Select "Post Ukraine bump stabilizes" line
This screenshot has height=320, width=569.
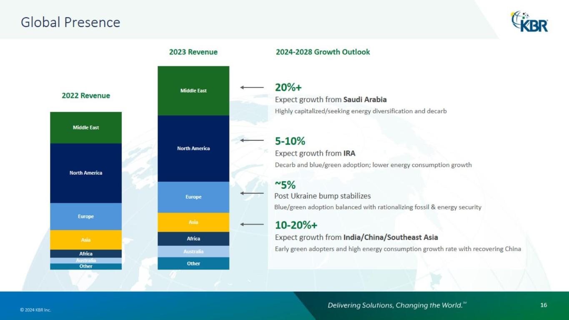coord(323,196)
